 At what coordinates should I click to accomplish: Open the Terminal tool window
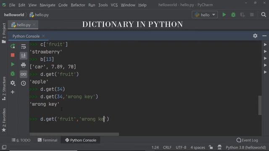pyautogui.click(x=47, y=140)
